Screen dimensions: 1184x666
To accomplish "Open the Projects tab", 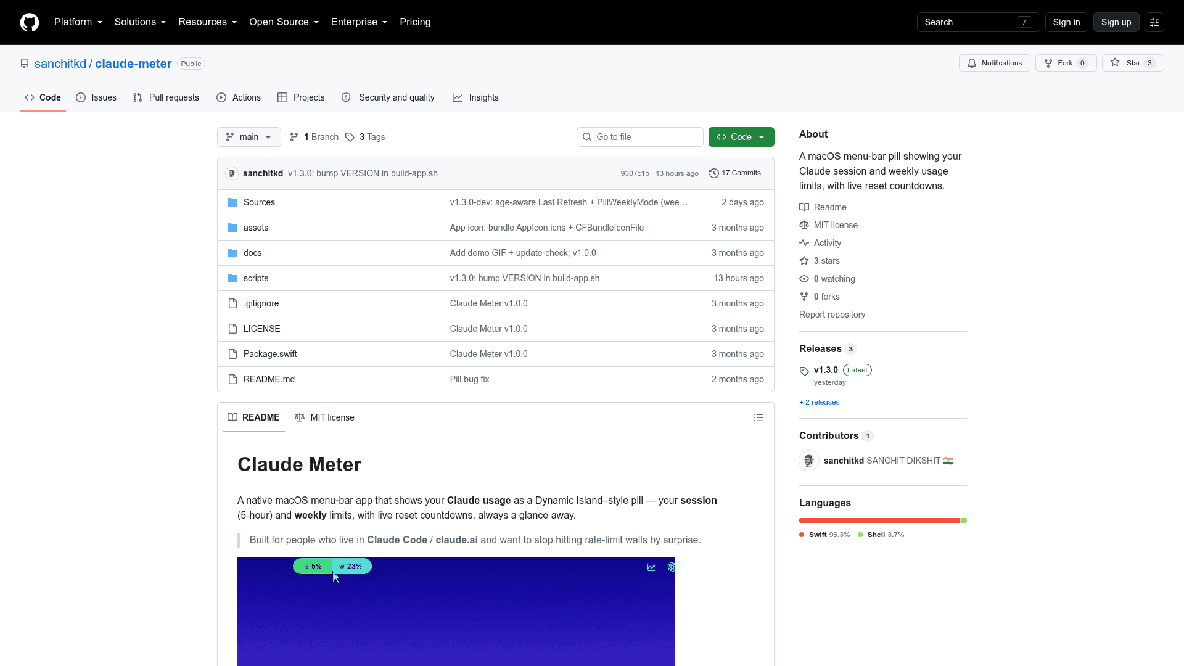I will tap(301, 97).
